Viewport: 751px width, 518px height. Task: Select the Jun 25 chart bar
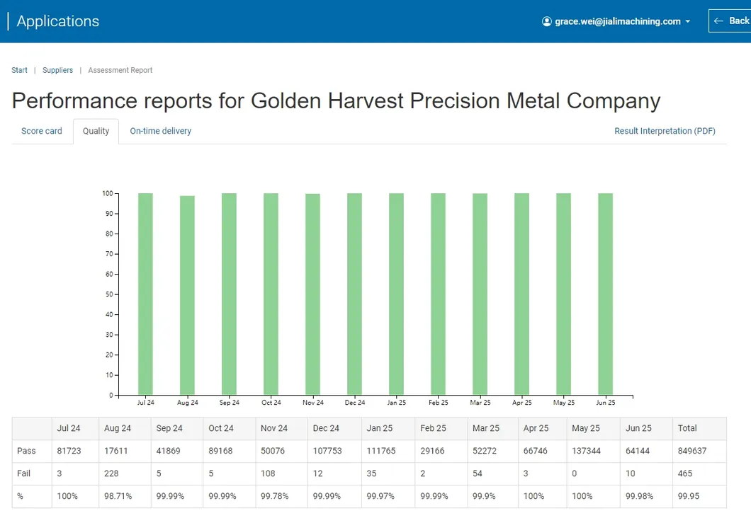point(605,294)
